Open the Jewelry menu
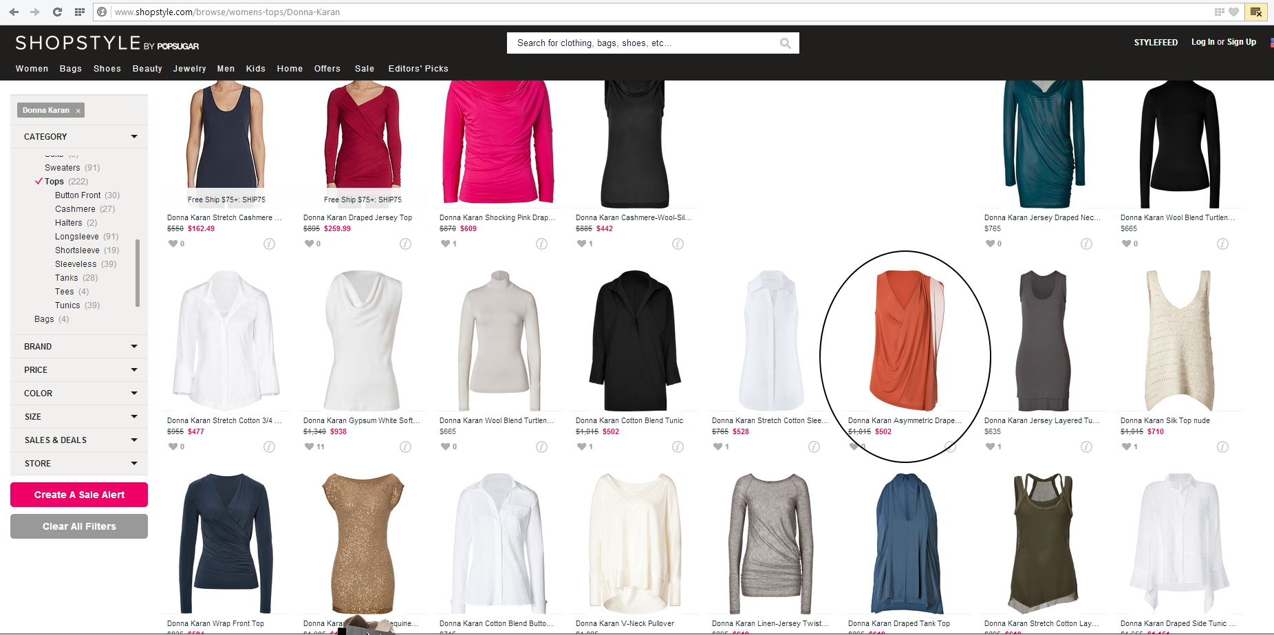 click(x=190, y=69)
